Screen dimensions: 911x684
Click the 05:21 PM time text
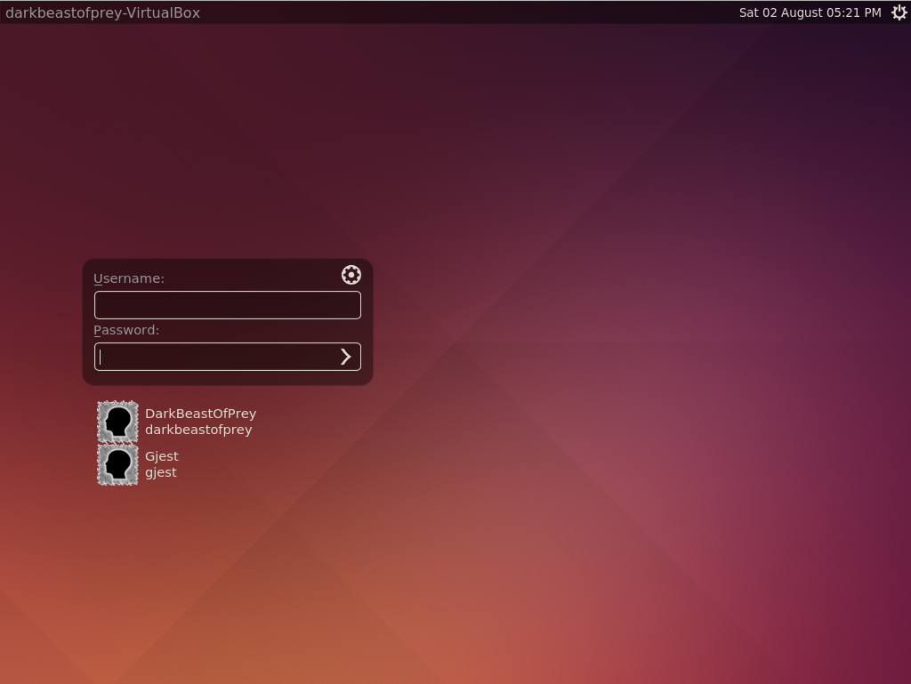(x=849, y=12)
